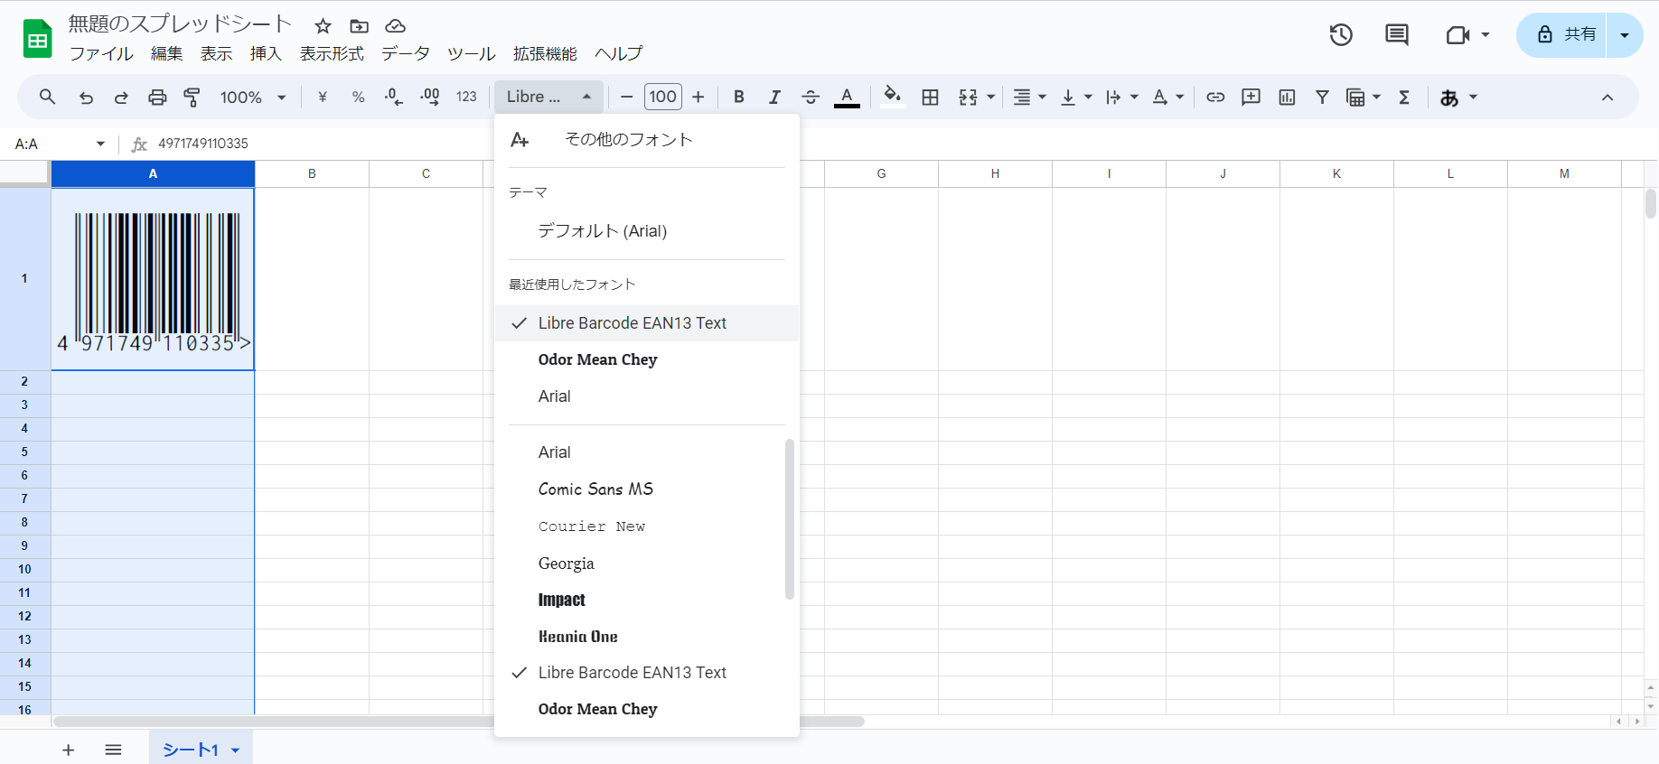Viewport: 1659px width, 764px height.
Task: Click the name box showing A:A
Action: 59,144
